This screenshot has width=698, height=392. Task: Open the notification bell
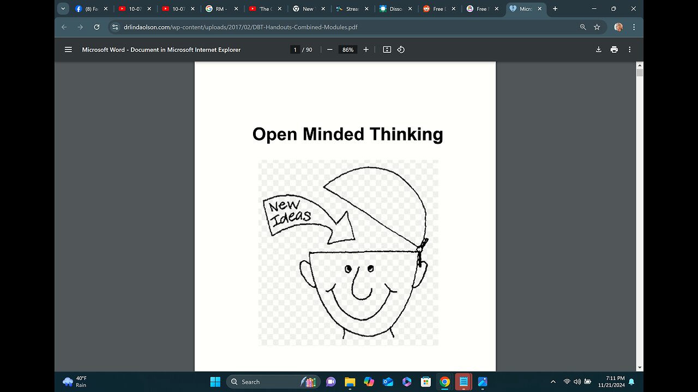tap(631, 382)
